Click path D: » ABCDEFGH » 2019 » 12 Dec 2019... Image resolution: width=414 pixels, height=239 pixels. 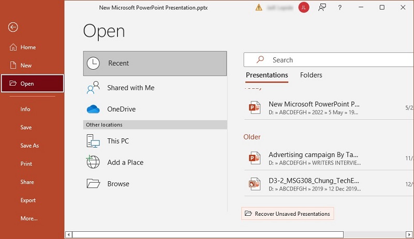pyautogui.click(x=315, y=189)
